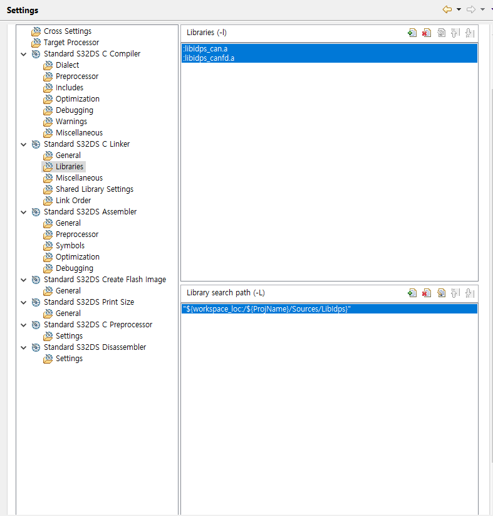
Task: Open the back history dropdown arrow
Action: click(x=459, y=9)
